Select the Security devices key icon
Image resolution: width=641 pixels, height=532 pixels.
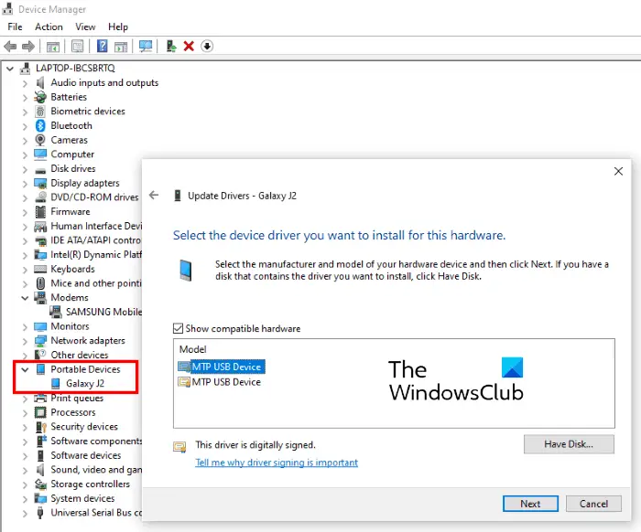click(x=40, y=427)
